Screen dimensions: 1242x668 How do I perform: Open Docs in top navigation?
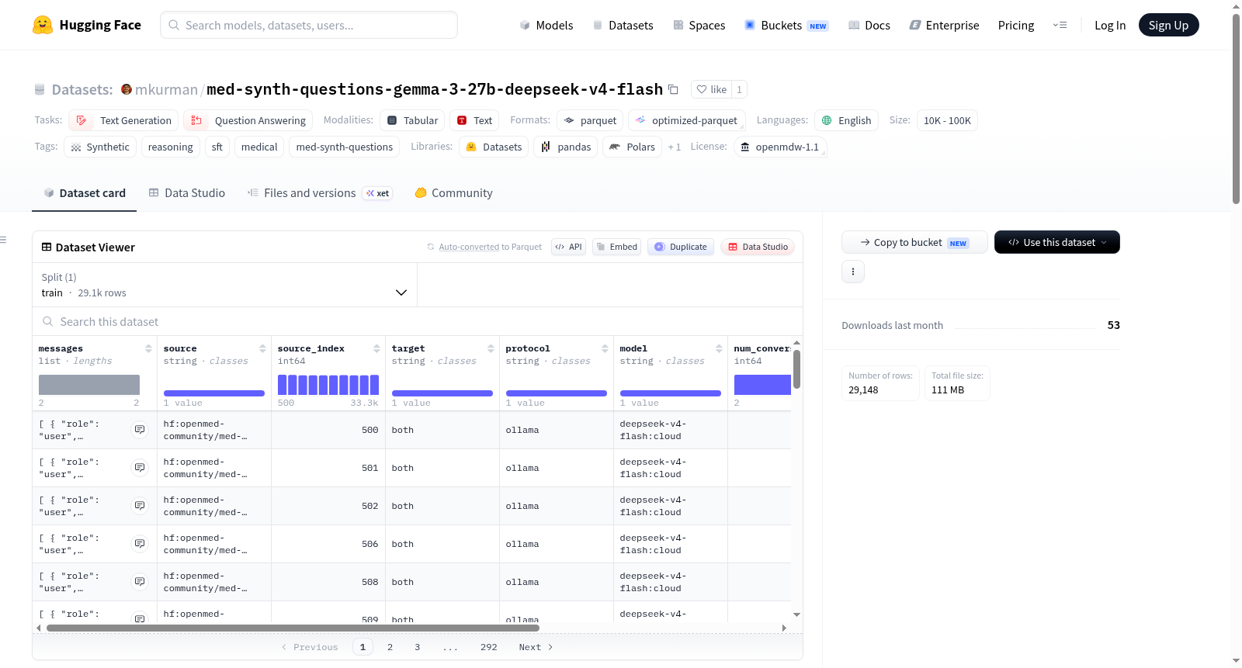pos(869,25)
